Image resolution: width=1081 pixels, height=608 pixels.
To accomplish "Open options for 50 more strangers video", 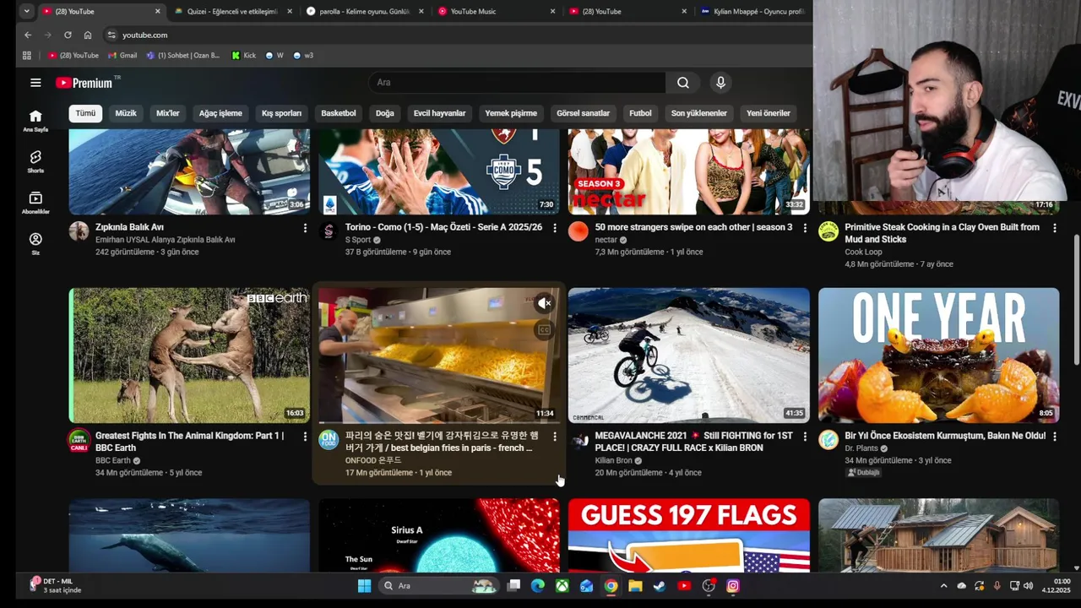I will click(x=805, y=228).
